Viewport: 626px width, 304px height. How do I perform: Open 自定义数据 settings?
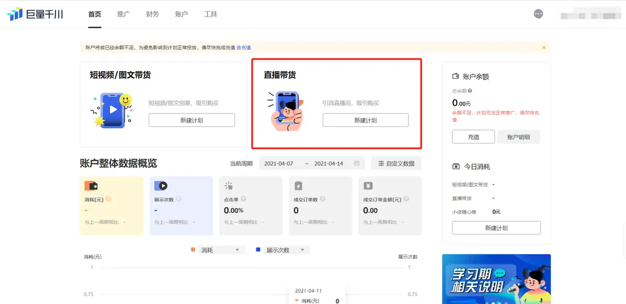396,163
